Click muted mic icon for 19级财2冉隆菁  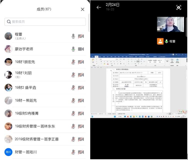pyautogui.click(x=73, y=113)
